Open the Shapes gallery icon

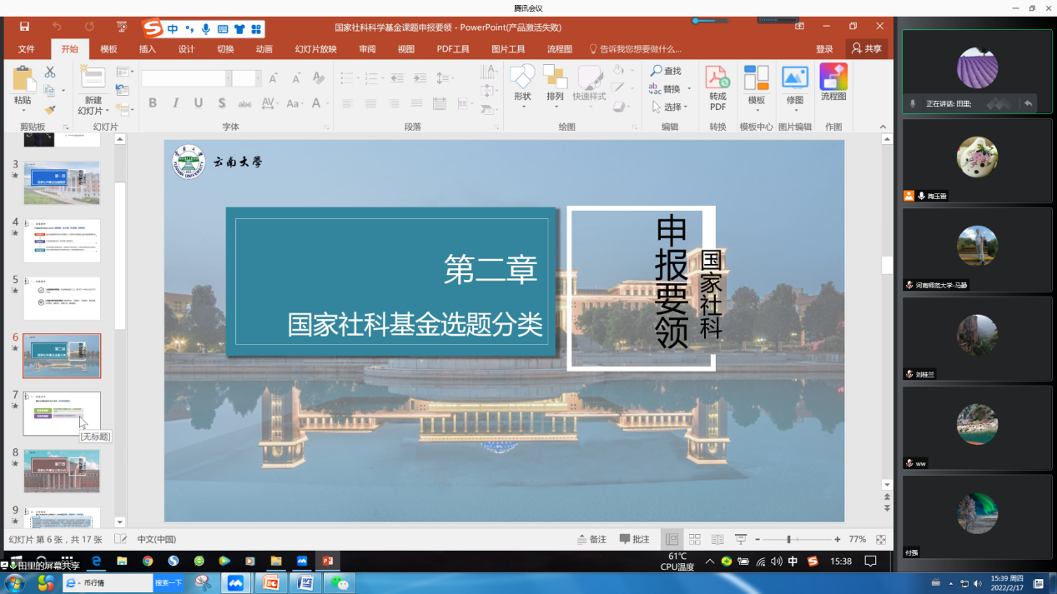(x=522, y=78)
